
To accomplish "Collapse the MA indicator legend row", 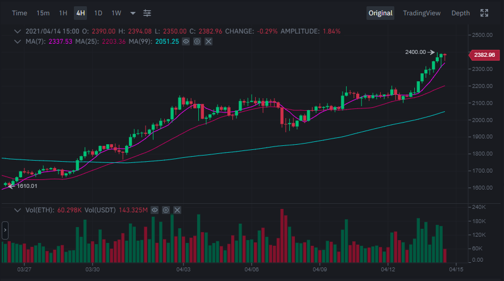I will click(x=18, y=41).
